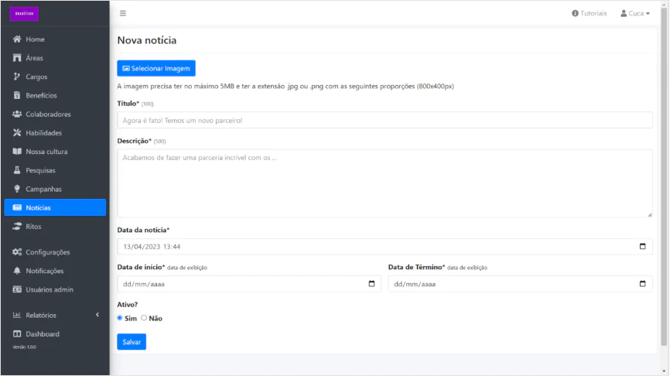This screenshot has width=670, height=376.
Task: Click the Selecionar Imagem button
Action: point(156,68)
